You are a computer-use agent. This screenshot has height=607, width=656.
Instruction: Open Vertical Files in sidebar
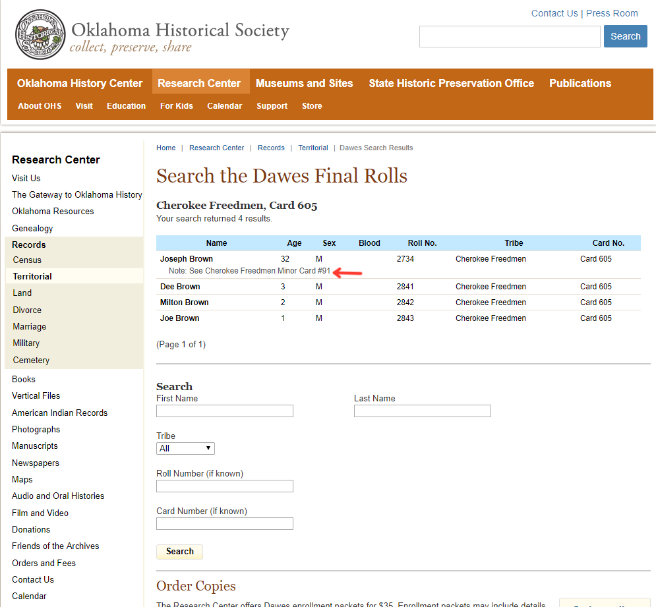[36, 395]
